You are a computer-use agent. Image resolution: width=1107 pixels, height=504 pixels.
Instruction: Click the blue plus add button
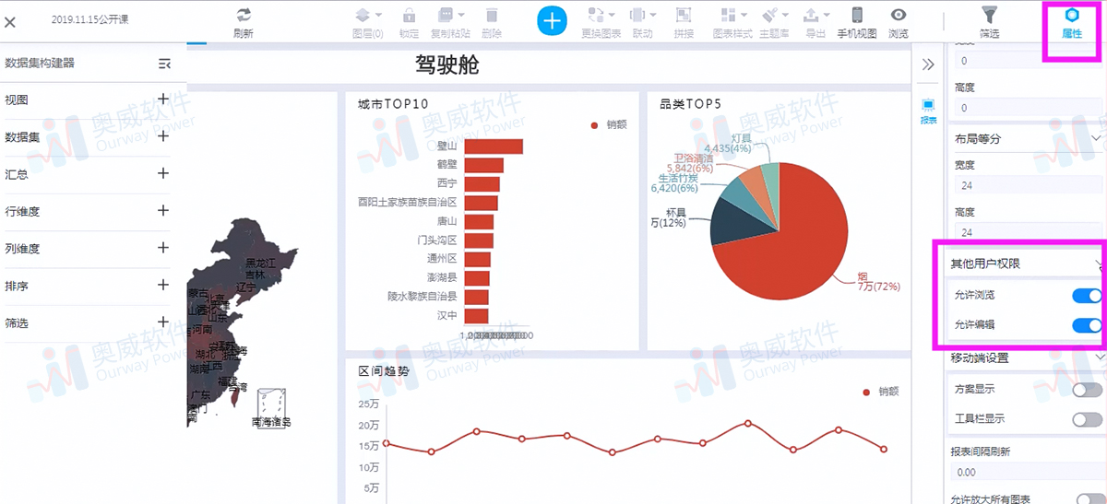coord(552,19)
